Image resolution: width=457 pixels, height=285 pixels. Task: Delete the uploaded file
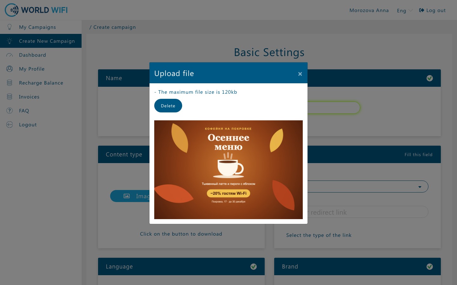click(168, 105)
